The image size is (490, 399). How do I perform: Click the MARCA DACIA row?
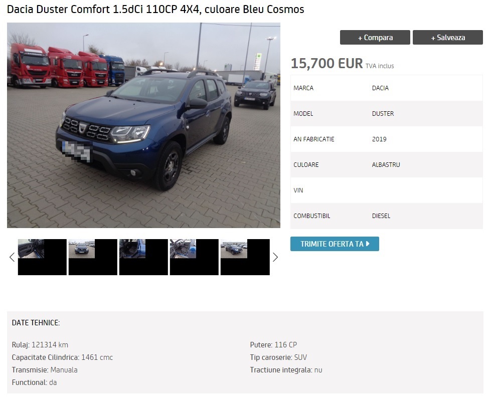click(387, 88)
